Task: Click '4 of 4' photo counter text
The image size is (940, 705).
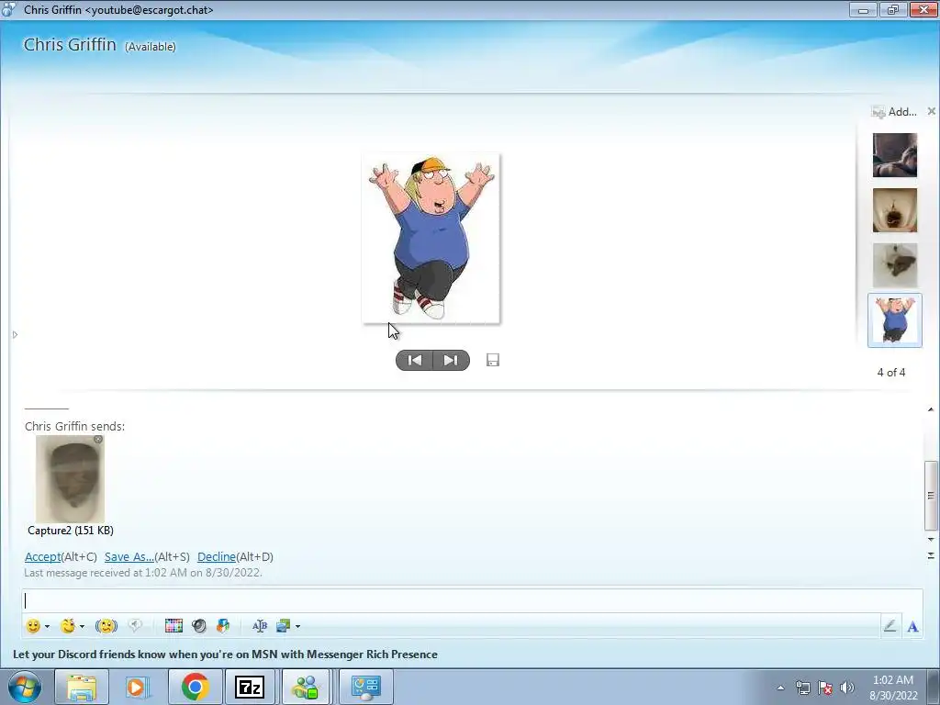Action: [891, 373]
